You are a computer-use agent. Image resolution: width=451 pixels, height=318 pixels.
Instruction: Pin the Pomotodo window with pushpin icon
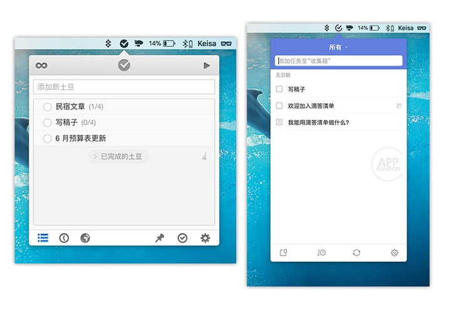(x=160, y=238)
